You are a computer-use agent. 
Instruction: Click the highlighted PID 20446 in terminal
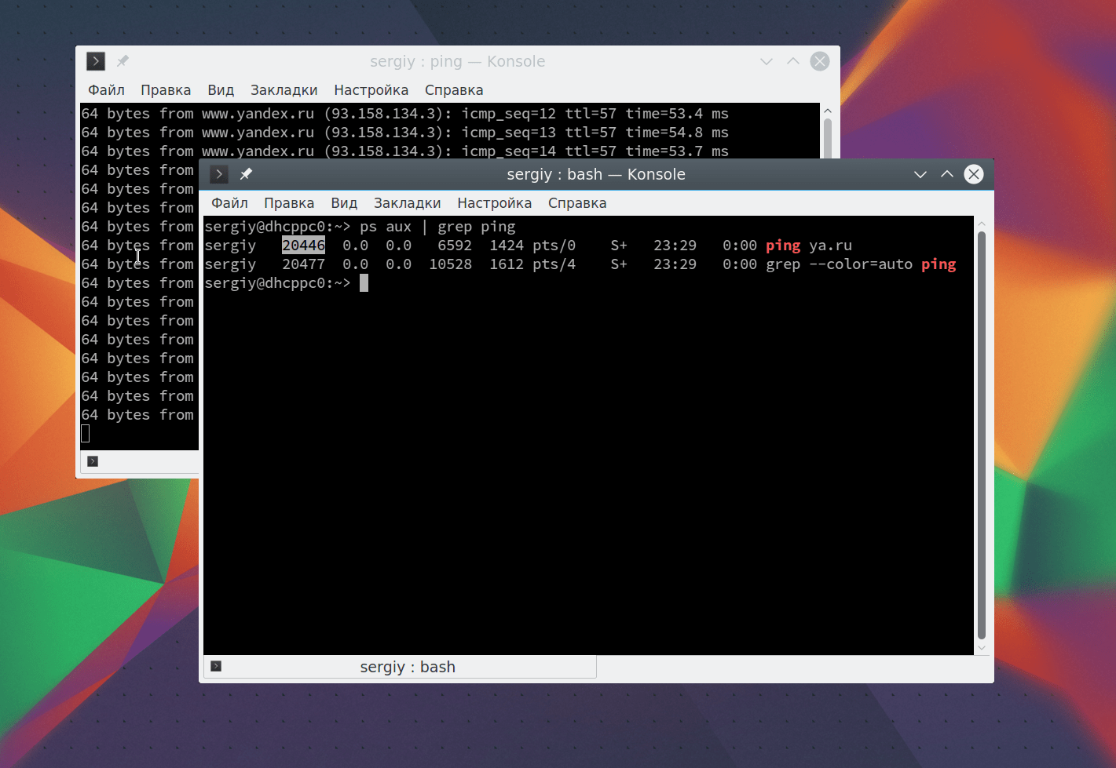point(303,246)
